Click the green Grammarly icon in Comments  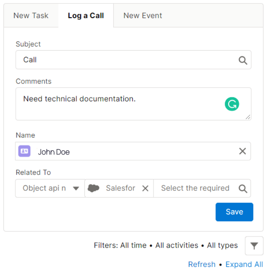pyautogui.click(x=232, y=104)
